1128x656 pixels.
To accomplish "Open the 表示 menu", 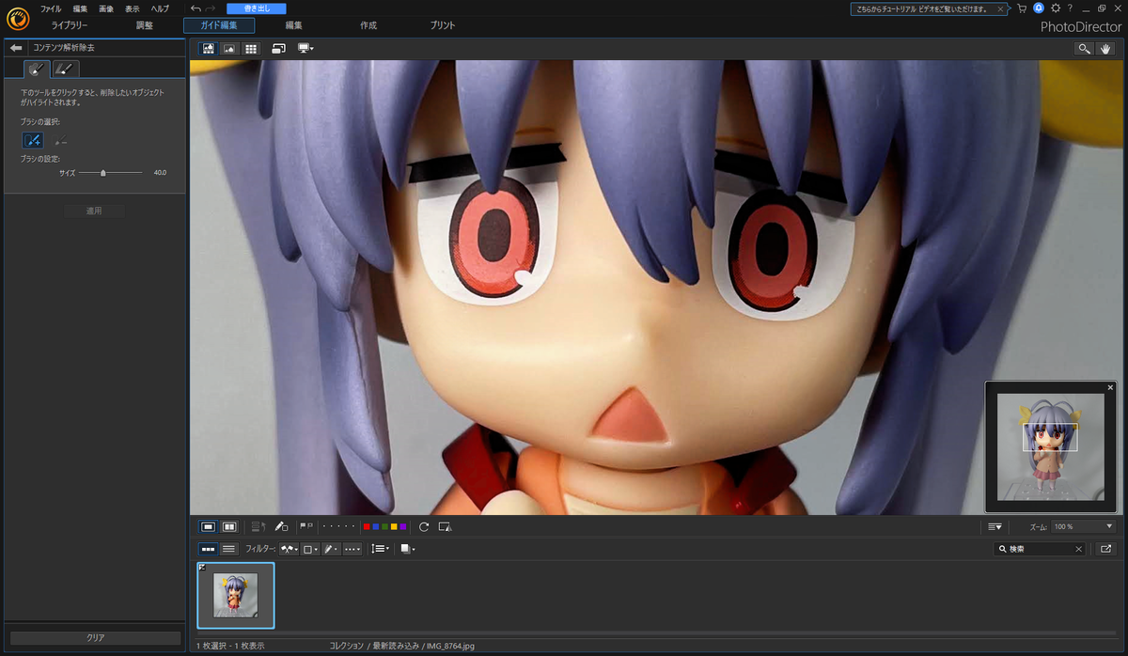I will [133, 8].
